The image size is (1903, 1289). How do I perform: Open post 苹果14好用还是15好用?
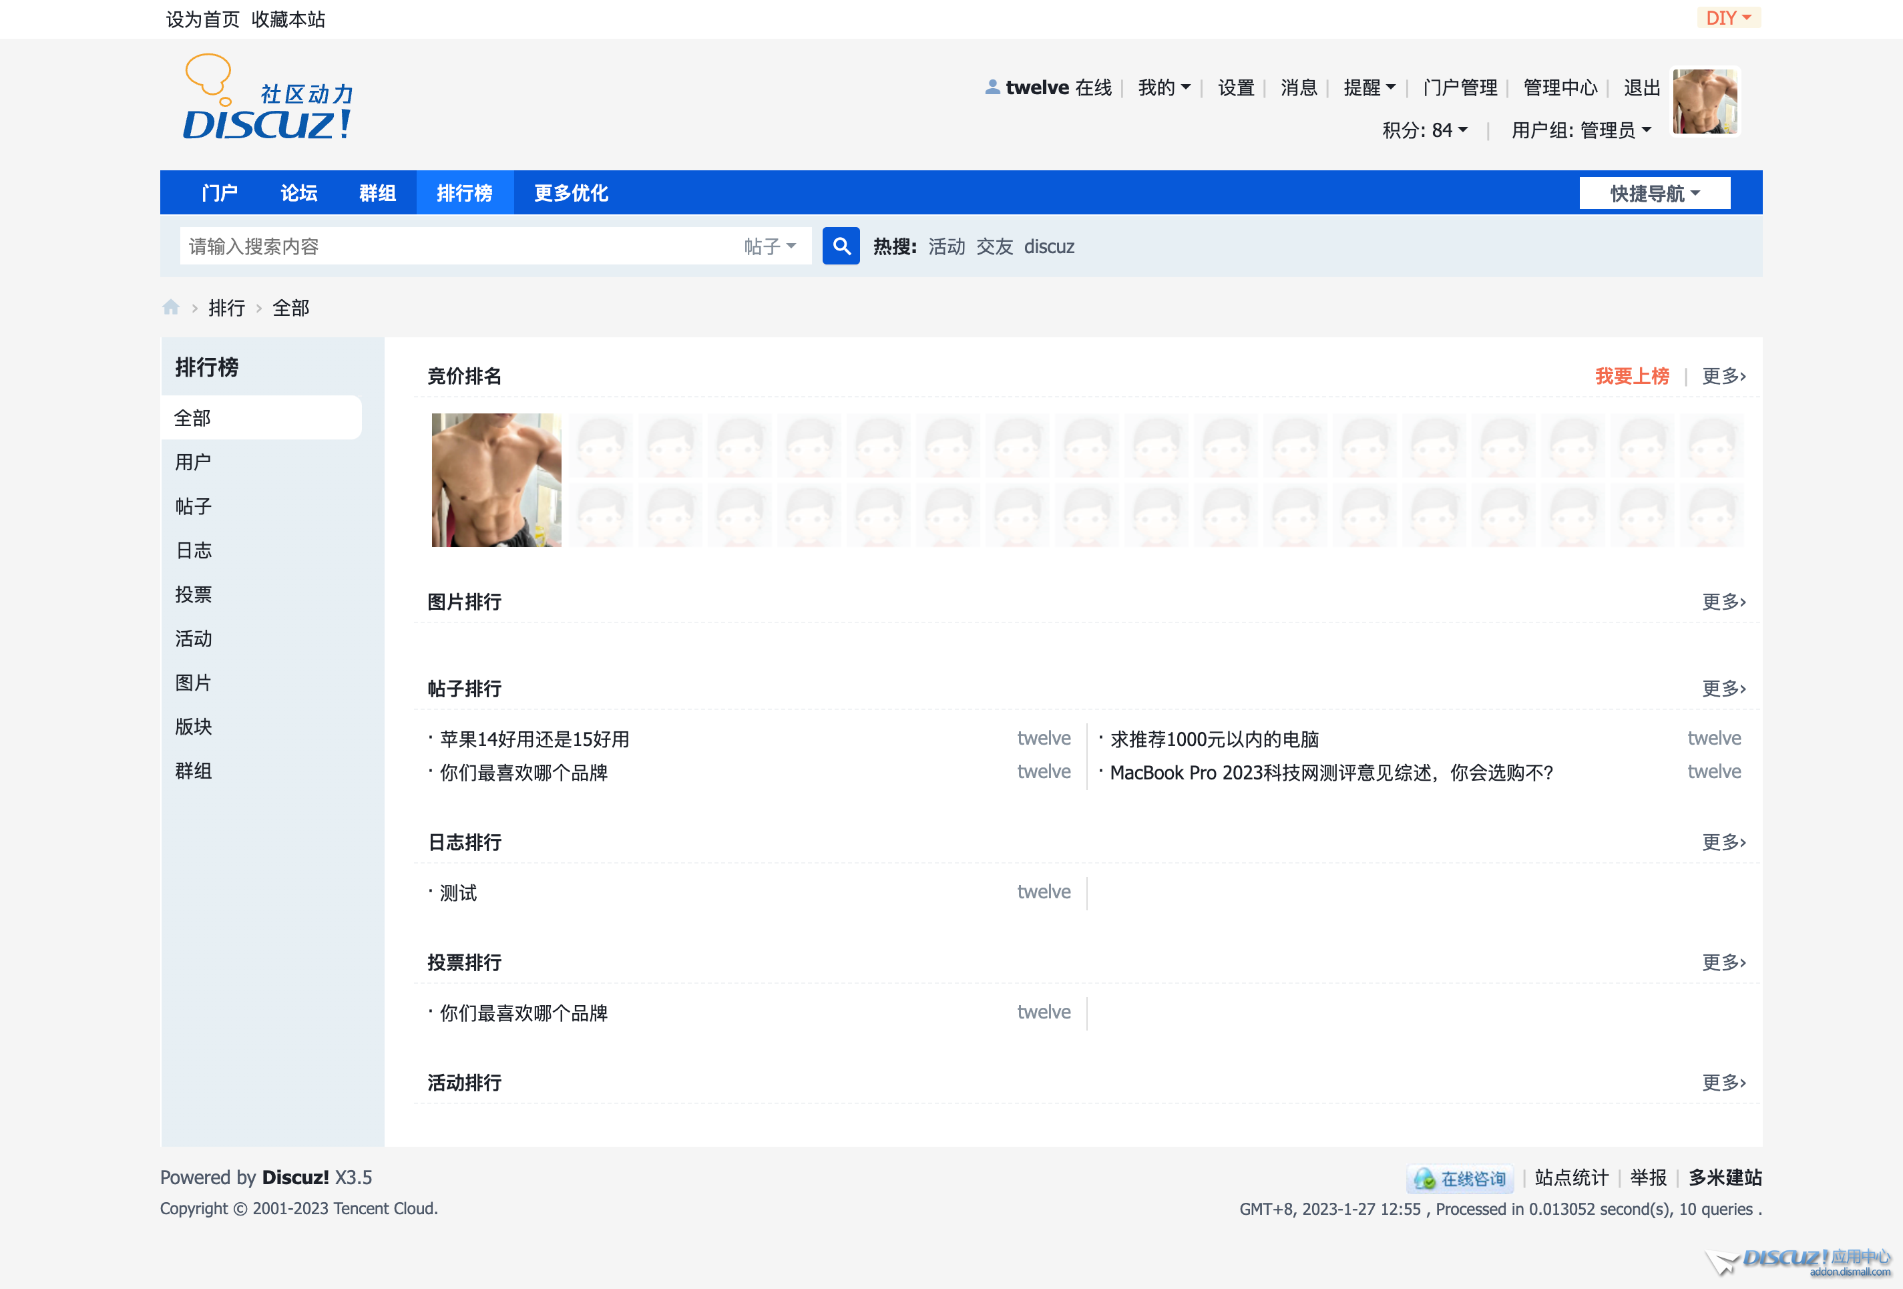534,739
